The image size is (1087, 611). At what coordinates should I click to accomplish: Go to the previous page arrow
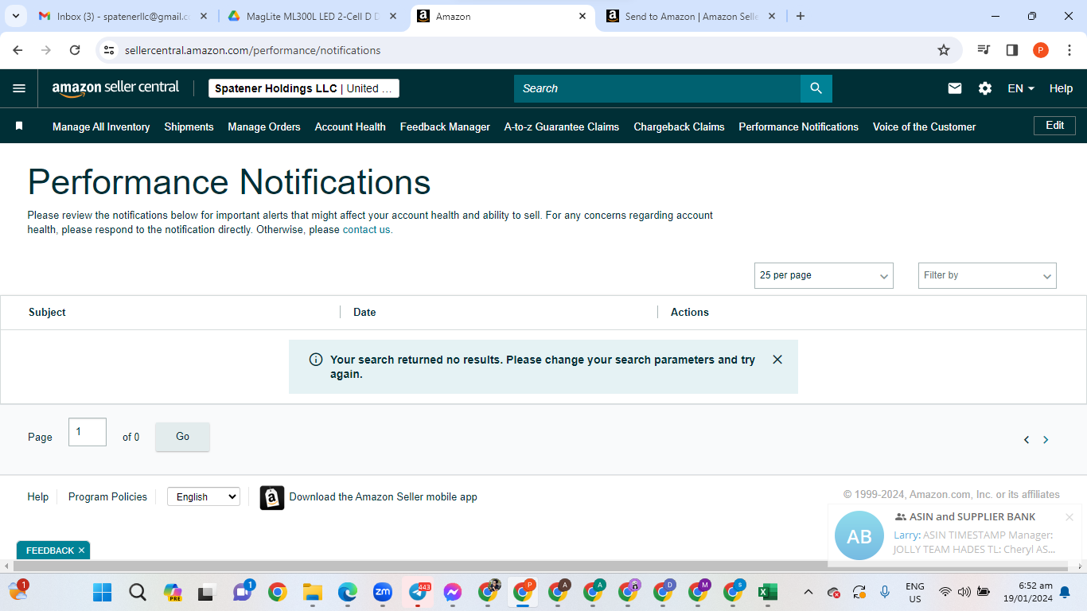(x=1027, y=440)
